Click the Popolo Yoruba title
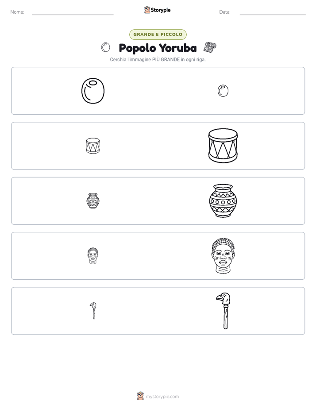The width and height of the screenshot is (316, 409). 158,48
